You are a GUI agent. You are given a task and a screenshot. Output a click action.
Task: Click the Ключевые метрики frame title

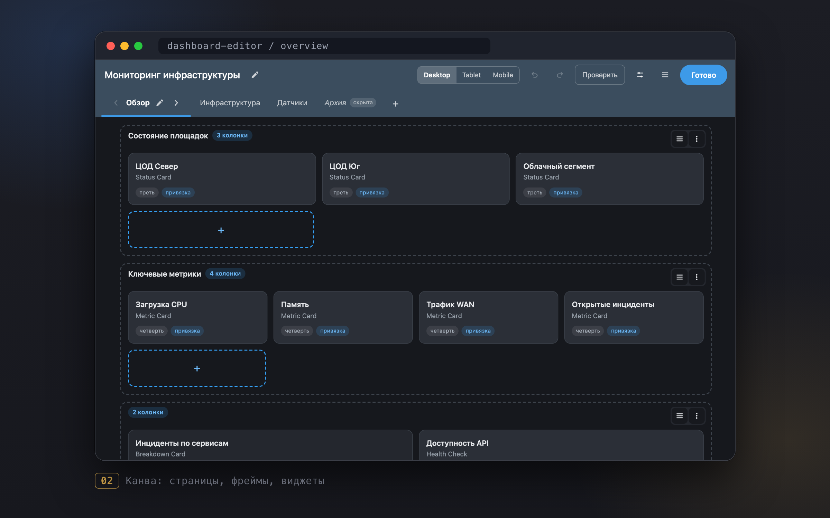point(165,274)
